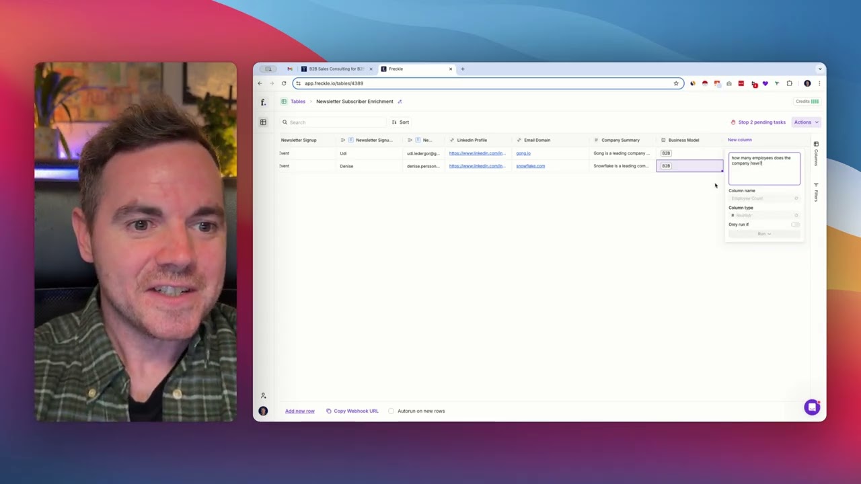The height and width of the screenshot is (484, 861).
Task: Enable Autorun on new rows
Action: coord(391,411)
